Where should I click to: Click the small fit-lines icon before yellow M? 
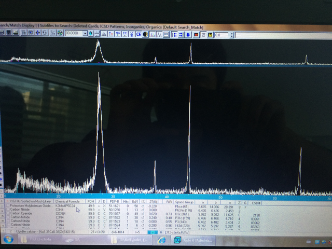203,35
